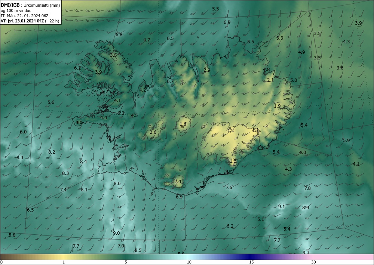The width and height of the screenshot is (374, 265).
Task: Select the 6.3 value on the map
Action: (x=121, y=113)
